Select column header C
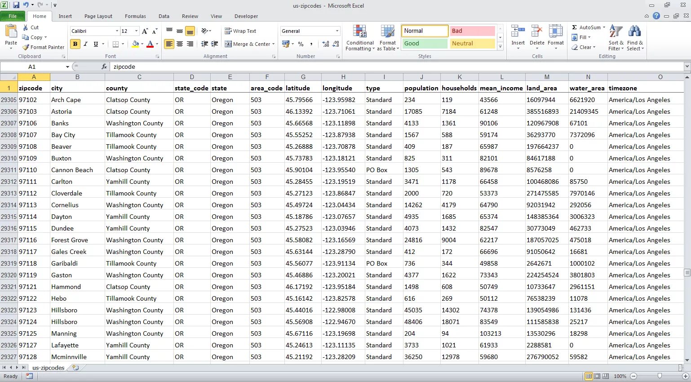This screenshot has width=691, height=382. (139, 77)
